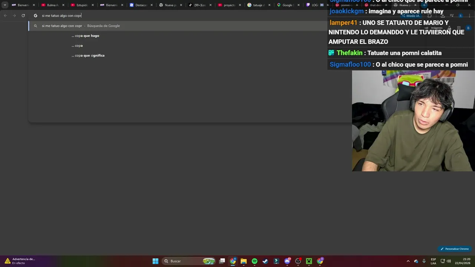Open Spotify from taskbar

255,261
